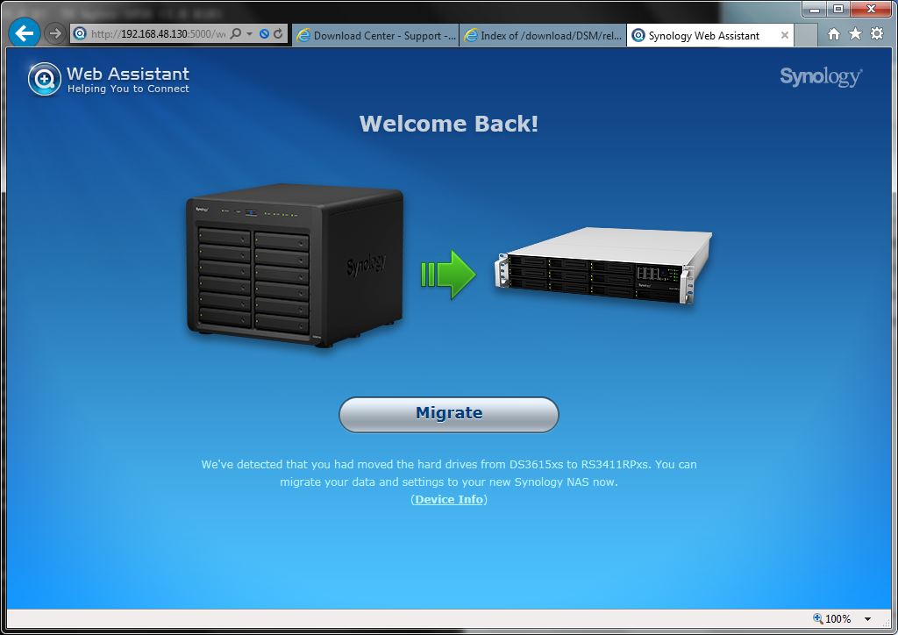Close the Synology Web Assistant tab
Screen dimensions: 898x635
pos(785,35)
